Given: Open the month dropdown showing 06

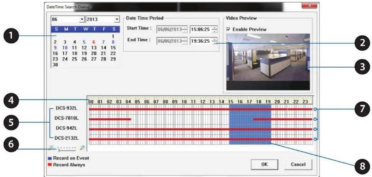Looking at the screenshot, I should coord(68,19).
